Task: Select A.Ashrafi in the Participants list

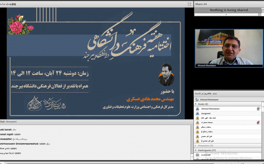Action: click(228, 155)
